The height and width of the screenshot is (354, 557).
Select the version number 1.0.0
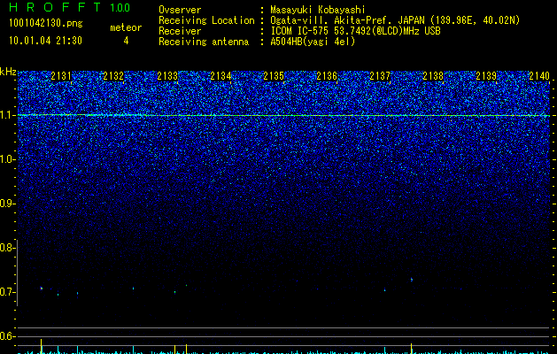coord(120,7)
